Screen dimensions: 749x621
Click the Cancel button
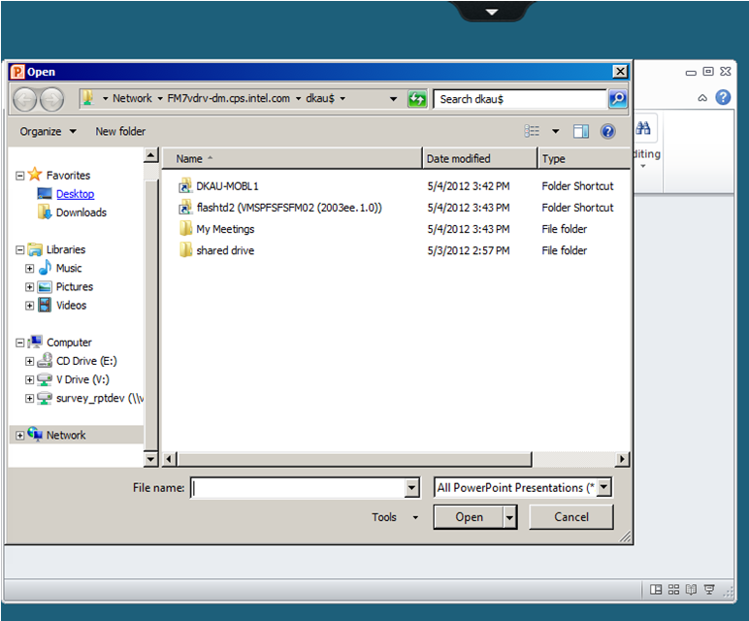(x=570, y=517)
